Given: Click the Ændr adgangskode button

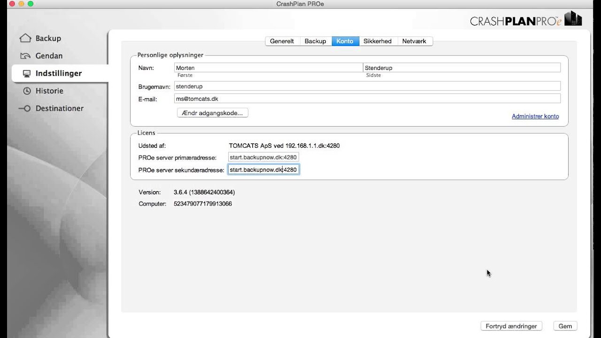Looking at the screenshot, I should coord(213,113).
